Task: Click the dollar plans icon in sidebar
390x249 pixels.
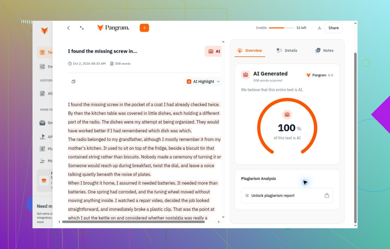Action: click(42, 149)
